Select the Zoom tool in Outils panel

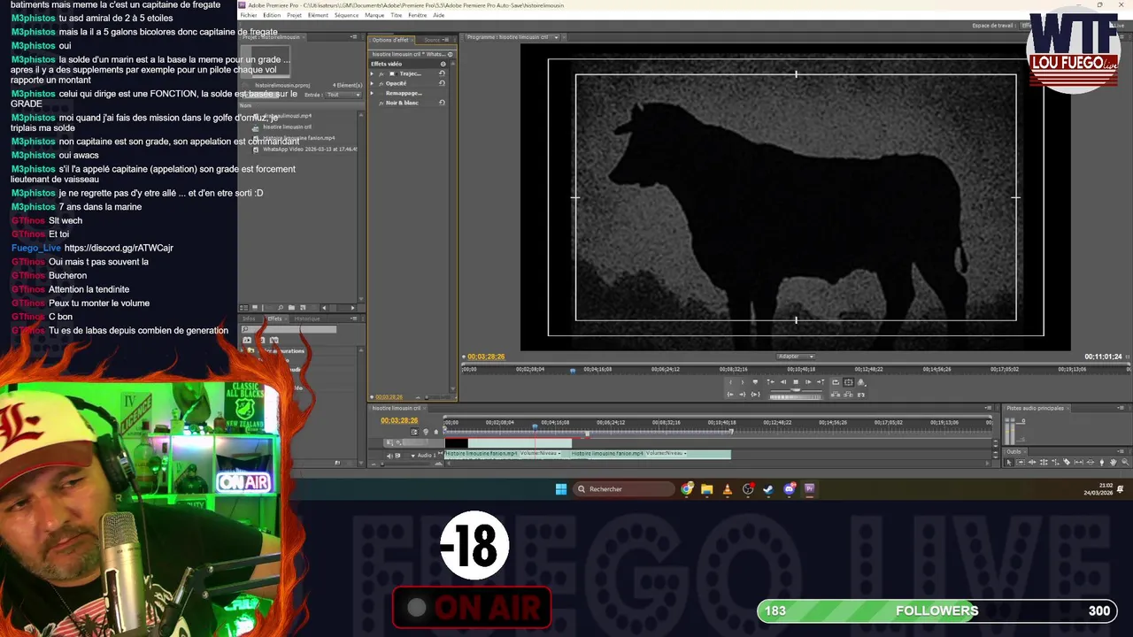[1125, 462]
